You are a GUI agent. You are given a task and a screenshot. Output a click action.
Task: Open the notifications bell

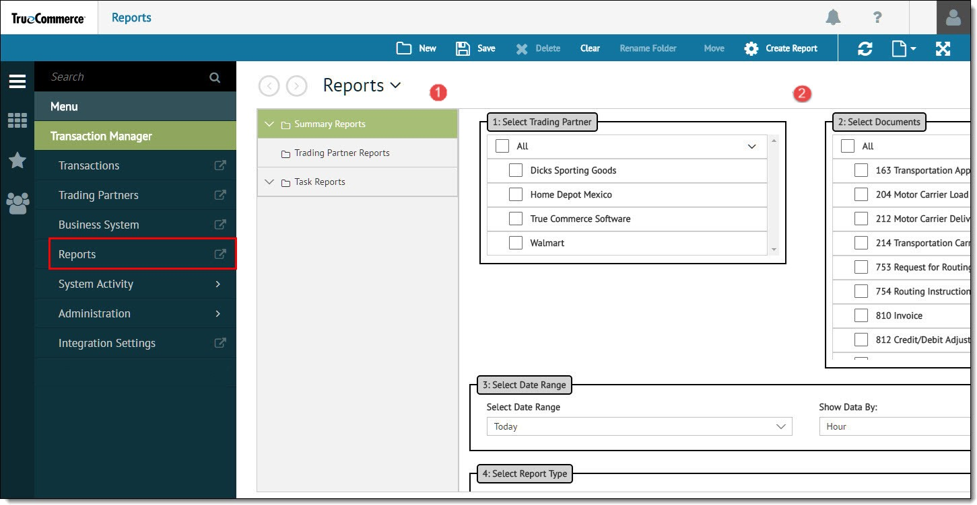(832, 17)
